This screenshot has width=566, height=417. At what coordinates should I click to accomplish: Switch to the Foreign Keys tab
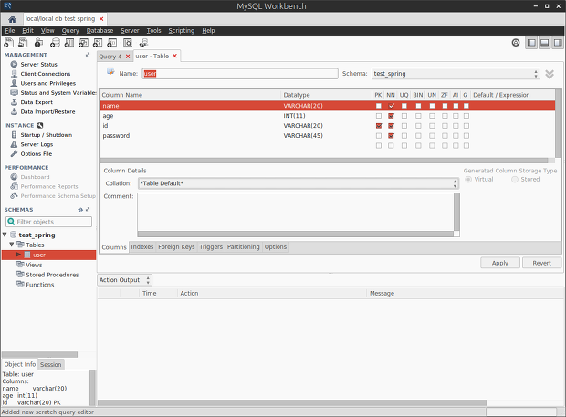point(176,247)
